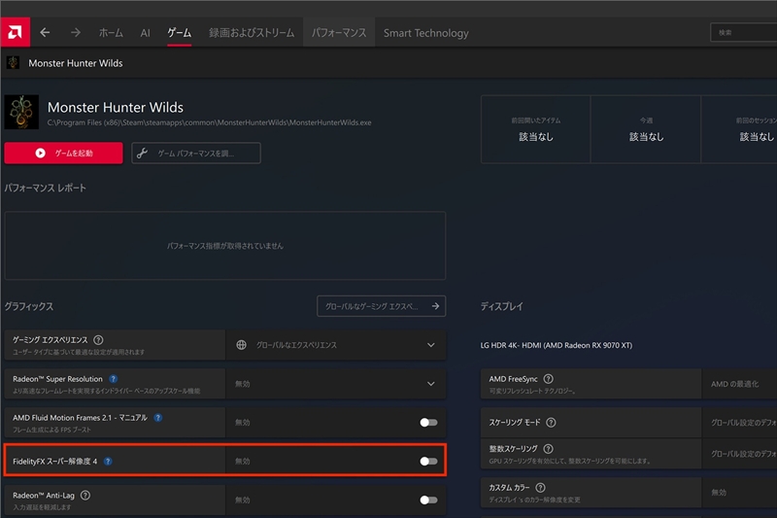Click the game executable path text
This screenshot has height=518, width=777.
(209, 122)
